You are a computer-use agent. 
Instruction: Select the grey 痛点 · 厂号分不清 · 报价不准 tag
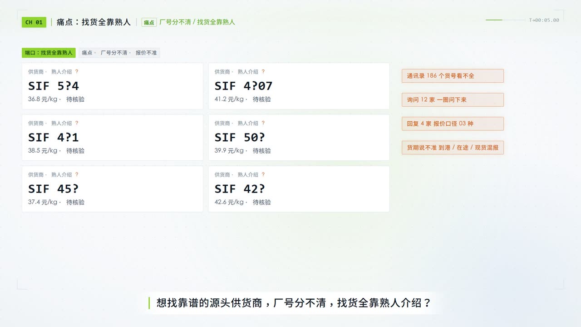(119, 53)
